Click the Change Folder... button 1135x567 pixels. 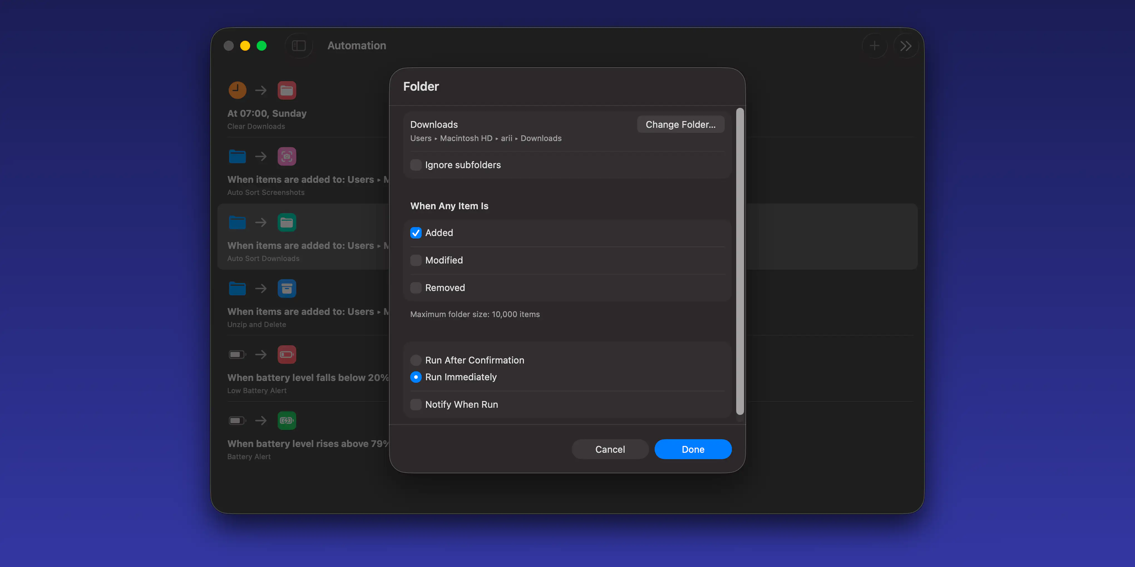tap(680, 124)
